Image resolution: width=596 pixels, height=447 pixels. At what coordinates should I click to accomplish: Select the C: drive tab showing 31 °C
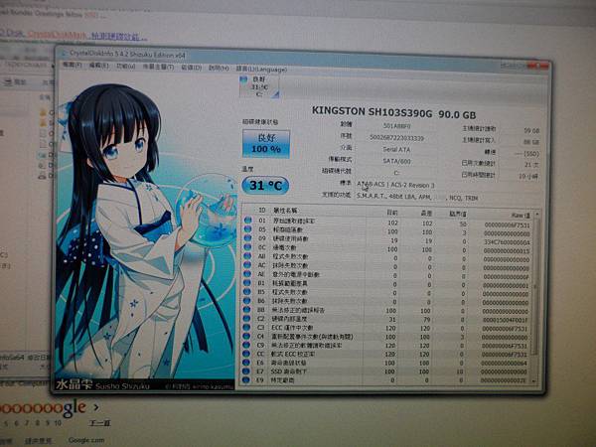coord(259,86)
